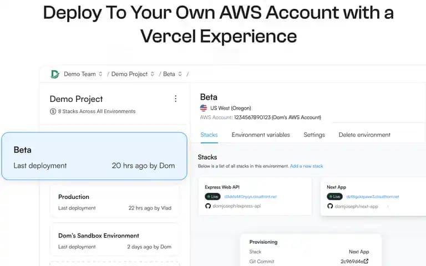The width and height of the screenshot is (426, 266).
Task: Select the highlighted Beta environment card
Action: [x=94, y=156]
